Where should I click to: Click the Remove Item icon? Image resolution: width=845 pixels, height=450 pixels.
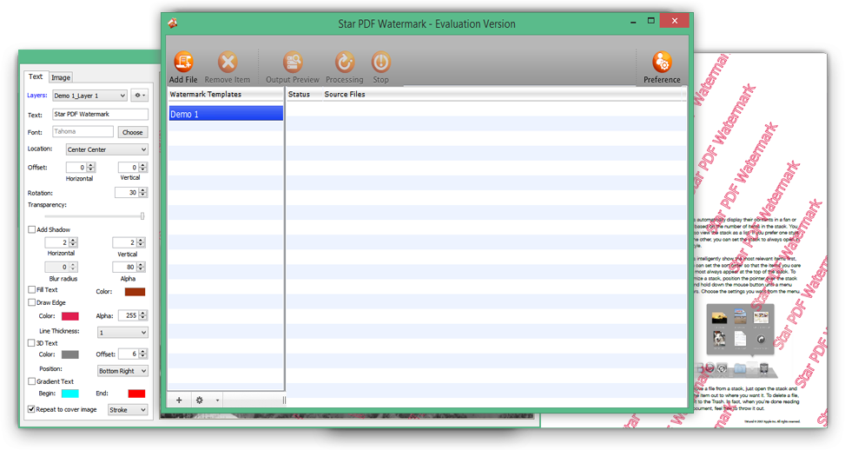coord(228,63)
